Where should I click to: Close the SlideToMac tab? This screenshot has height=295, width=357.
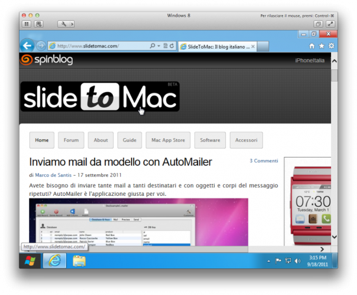click(x=253, y=47)
